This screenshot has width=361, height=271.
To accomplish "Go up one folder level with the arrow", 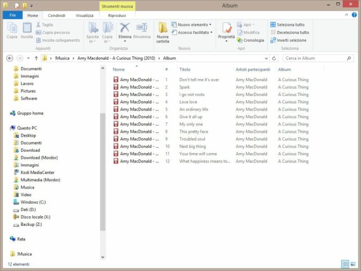I will [x=35, y=58].
